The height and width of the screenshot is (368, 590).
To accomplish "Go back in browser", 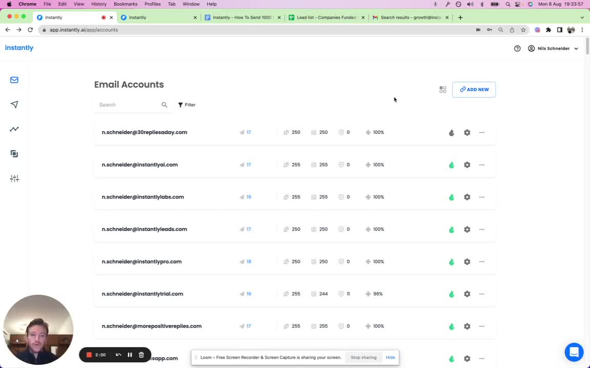I will (8, 30).
